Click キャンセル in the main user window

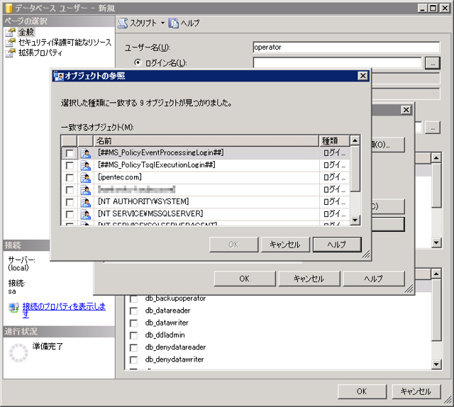pyautogui.click(x=416, y=391)
